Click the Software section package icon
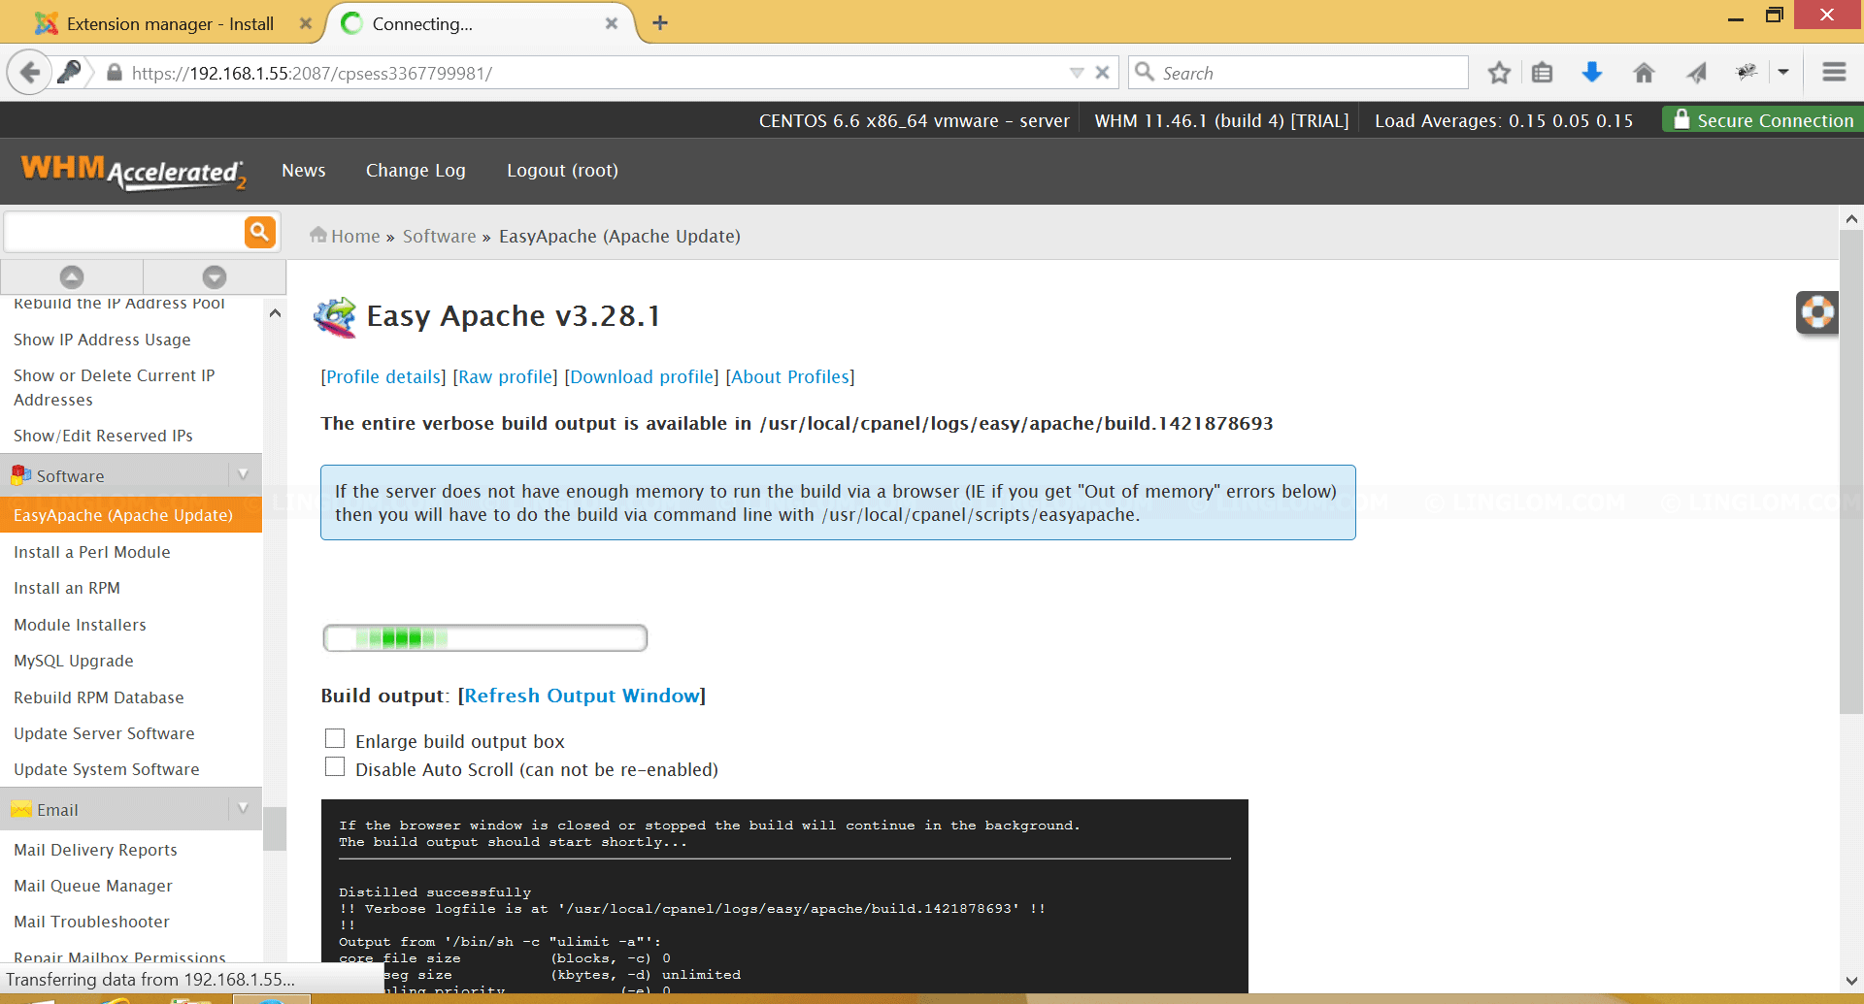This screenshot has height=1004, width=1864. point(21,475)
